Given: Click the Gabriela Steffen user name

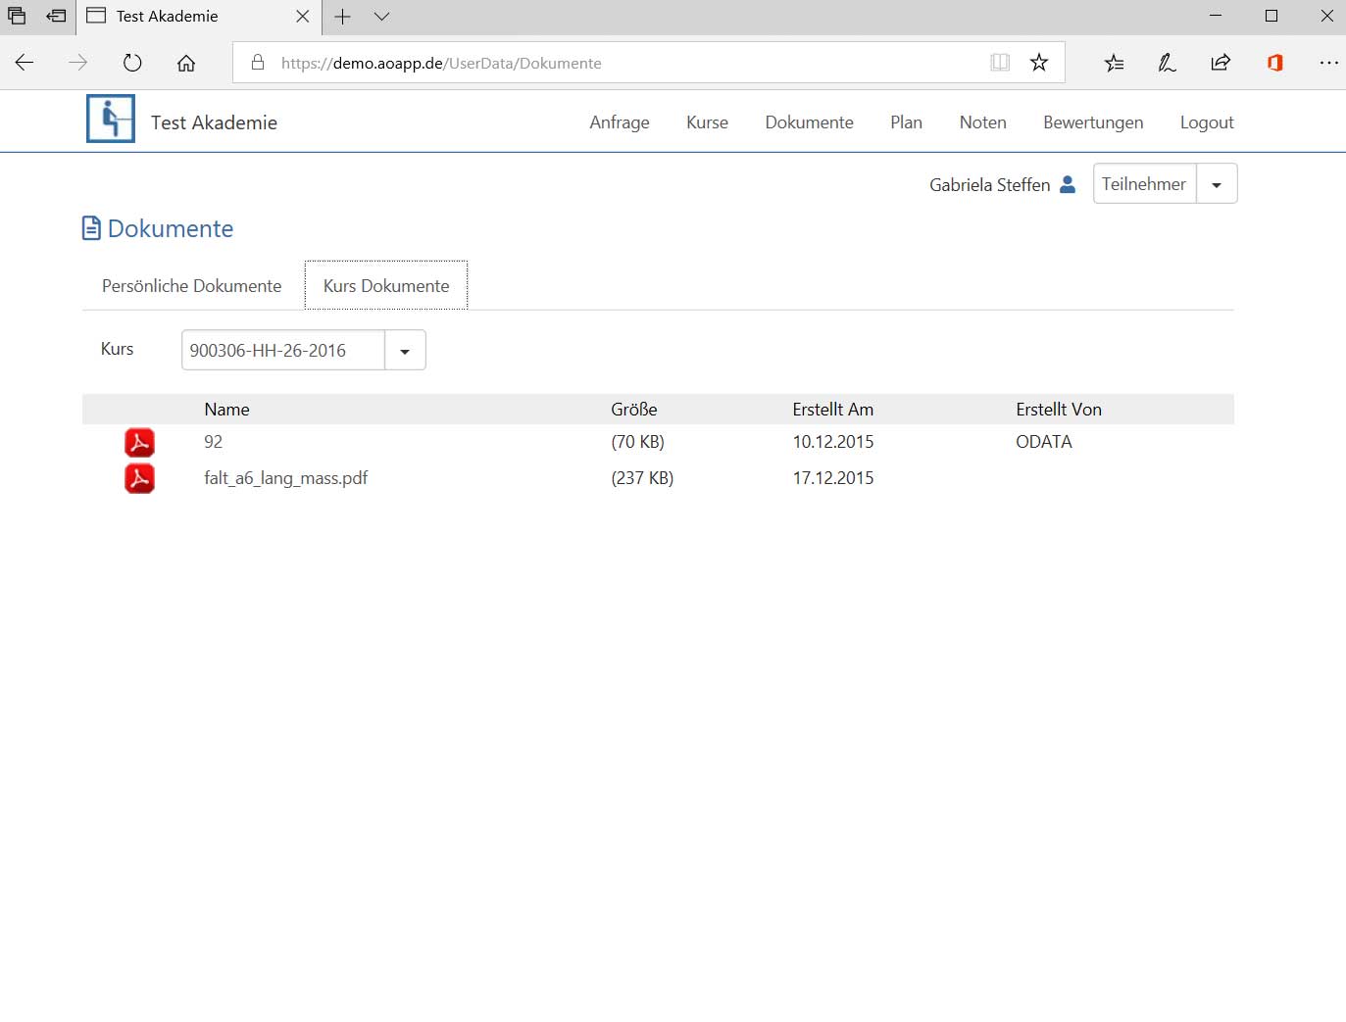Looking at the screenshot, I should (x=989, y=184).
